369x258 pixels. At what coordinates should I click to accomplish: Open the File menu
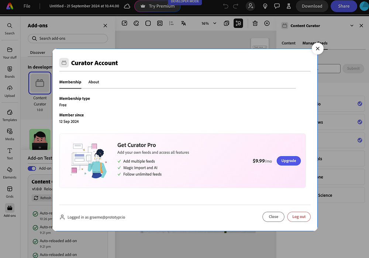coord(27,6)
